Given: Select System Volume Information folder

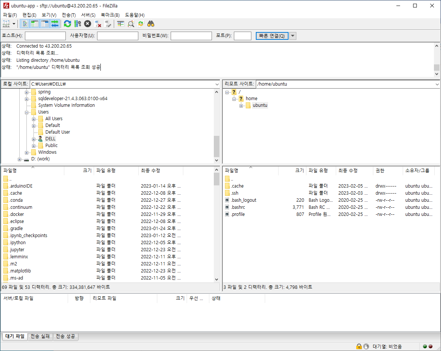Looking at the screenshot, I should tap(67, 105).
